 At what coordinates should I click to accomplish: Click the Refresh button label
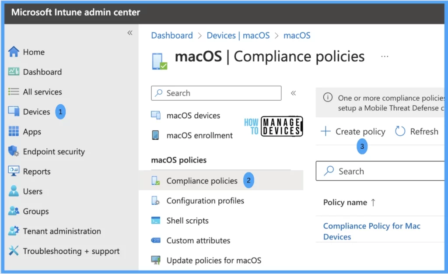coord(424,131)
